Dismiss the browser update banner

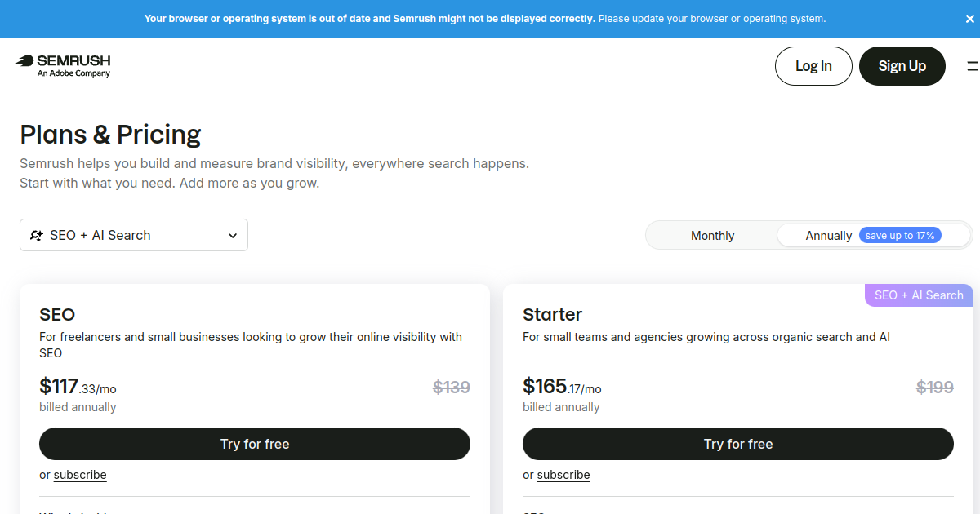coord(970,18)
